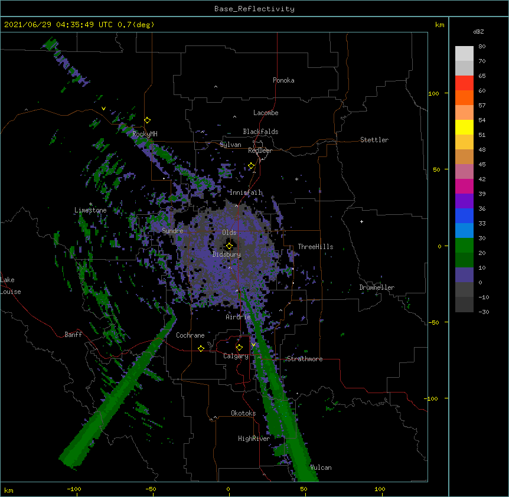This screenshot has height=497, width=509.
Task: Click the Base_Reflectivity title
Action: click(x=255, y=9)
